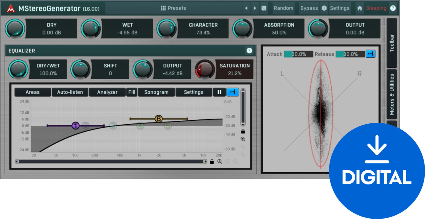
Task: Select EQ band 6 node
Action: [158, 119]
